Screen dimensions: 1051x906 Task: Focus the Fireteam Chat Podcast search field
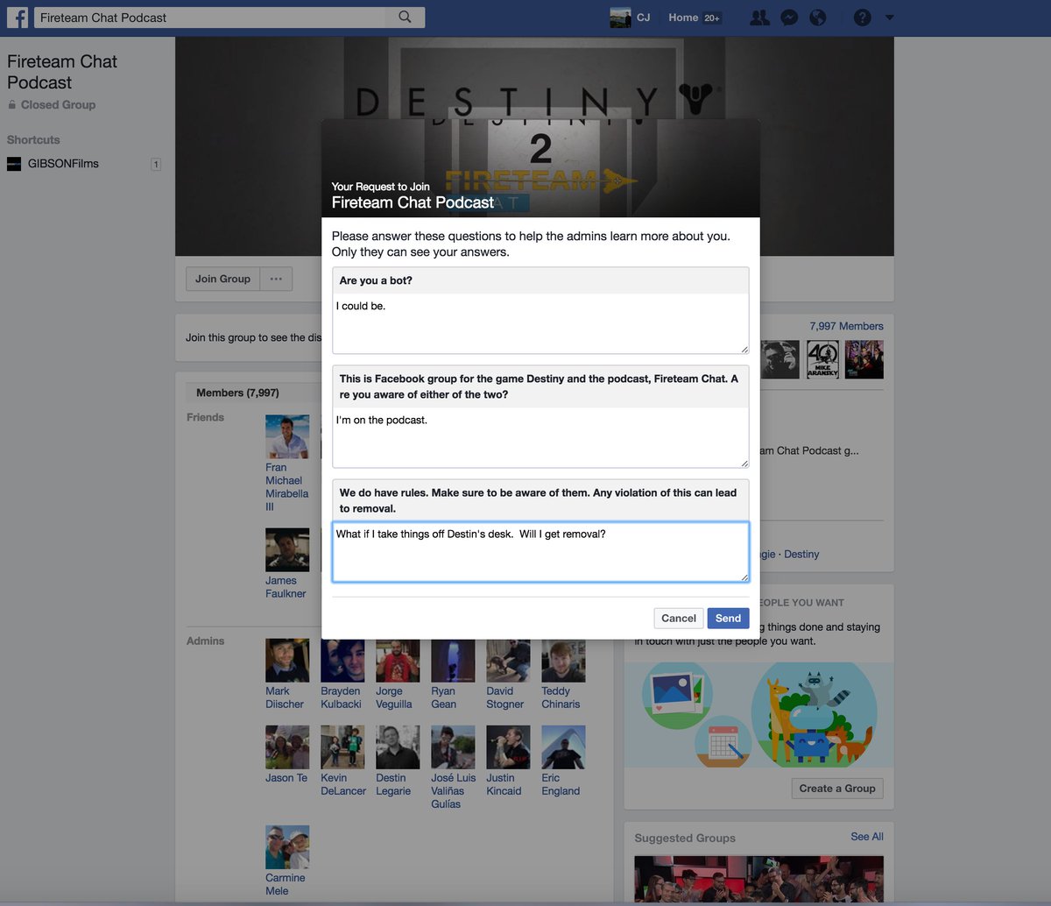point(210,18)
